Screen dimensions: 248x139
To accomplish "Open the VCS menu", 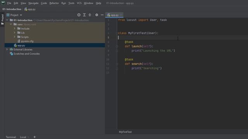I will click(79, 3).
